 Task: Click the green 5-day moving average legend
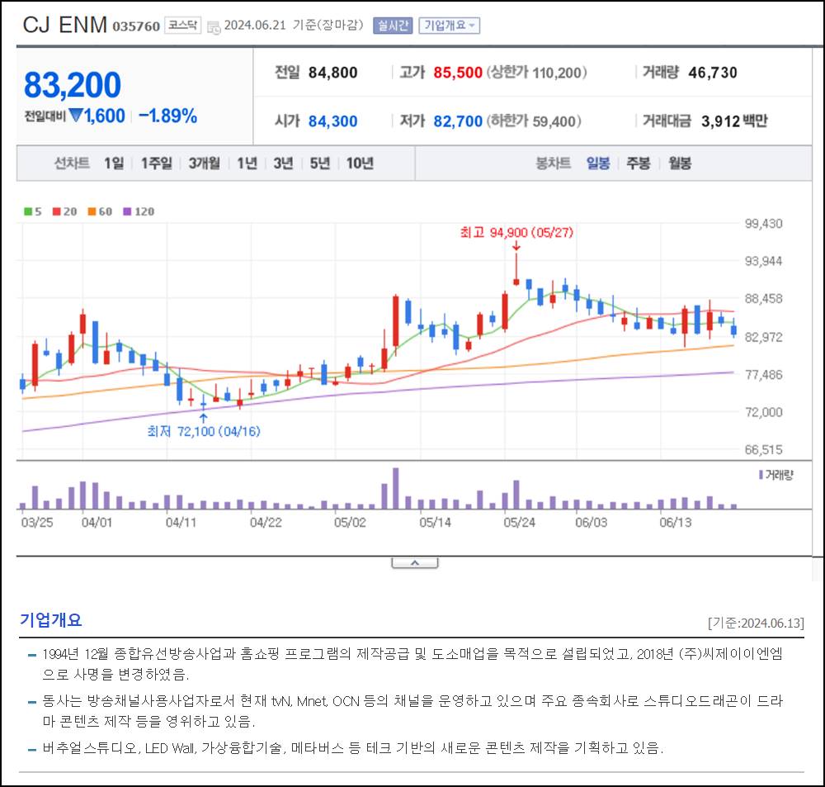(x=33, y=211)
